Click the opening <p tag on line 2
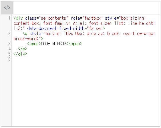The width and height of the screenshot is (161, 128). point(25,34)
